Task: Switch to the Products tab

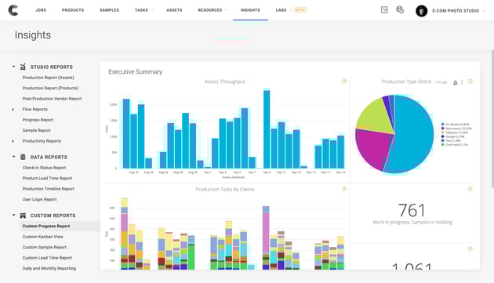Action: [73, 10]
